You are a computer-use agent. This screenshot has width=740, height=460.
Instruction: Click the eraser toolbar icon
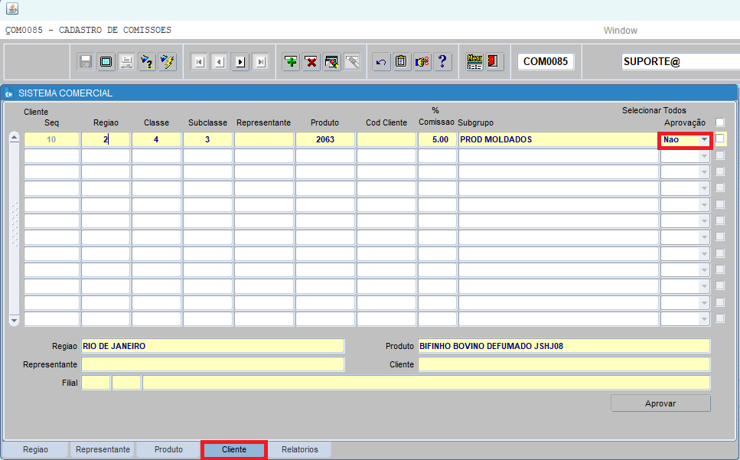click(x=352, y=62)
